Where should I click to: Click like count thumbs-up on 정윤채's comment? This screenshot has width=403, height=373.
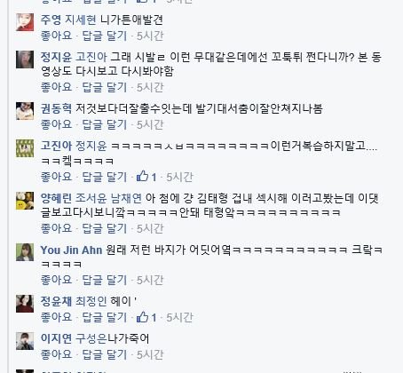tap(146, 317)
